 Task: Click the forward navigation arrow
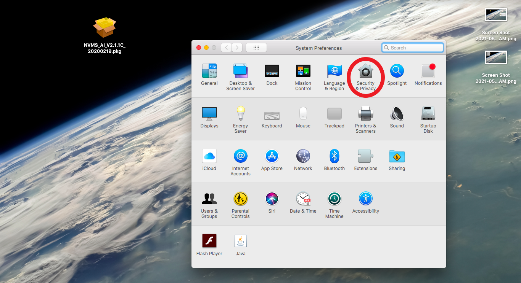tap(237, 48)
